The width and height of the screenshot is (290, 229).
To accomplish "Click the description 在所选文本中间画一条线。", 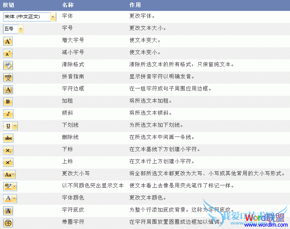I will 162,137.
